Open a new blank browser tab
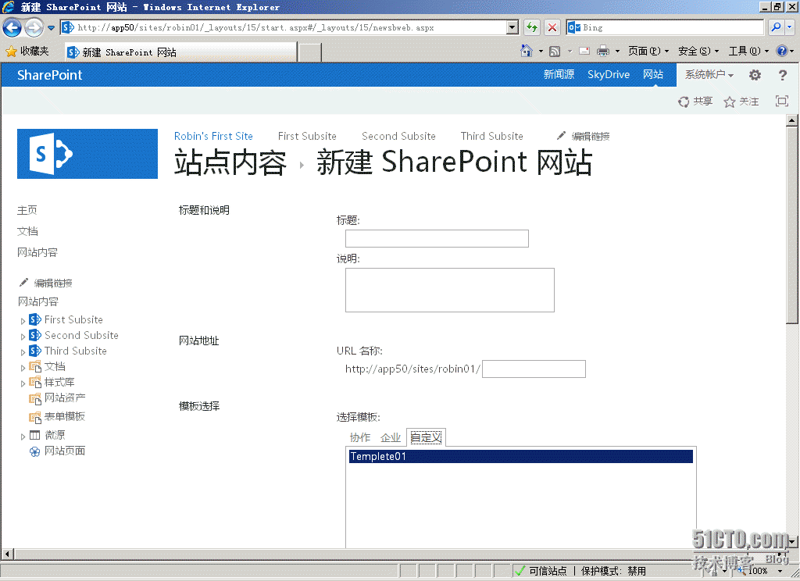 pyautogui.click(x=309, y=52)
